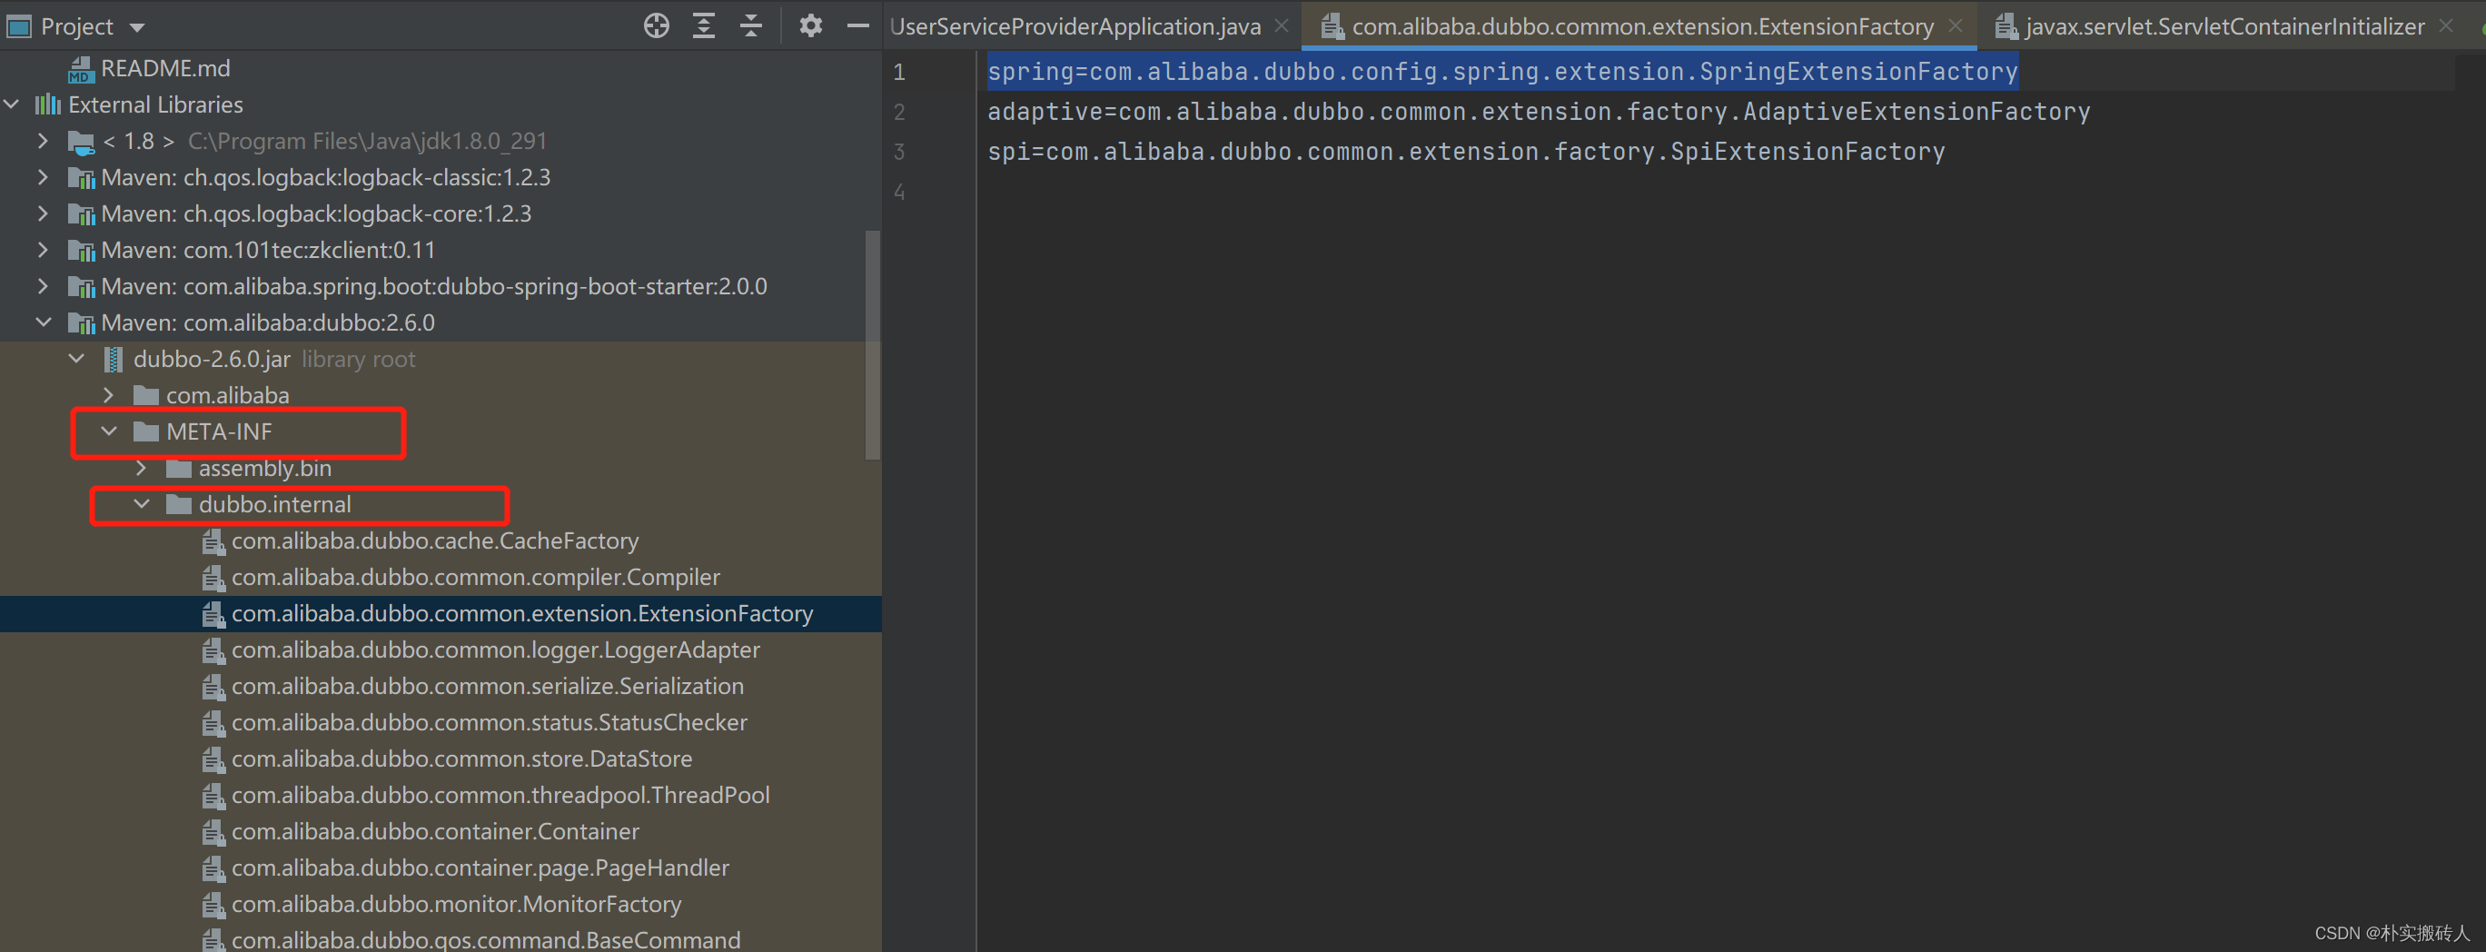Image resolution: width=2486 pixels, height=952 pixels.
Task: Expand Maven zkclient 0.11 node
Action: click(43, 250)
